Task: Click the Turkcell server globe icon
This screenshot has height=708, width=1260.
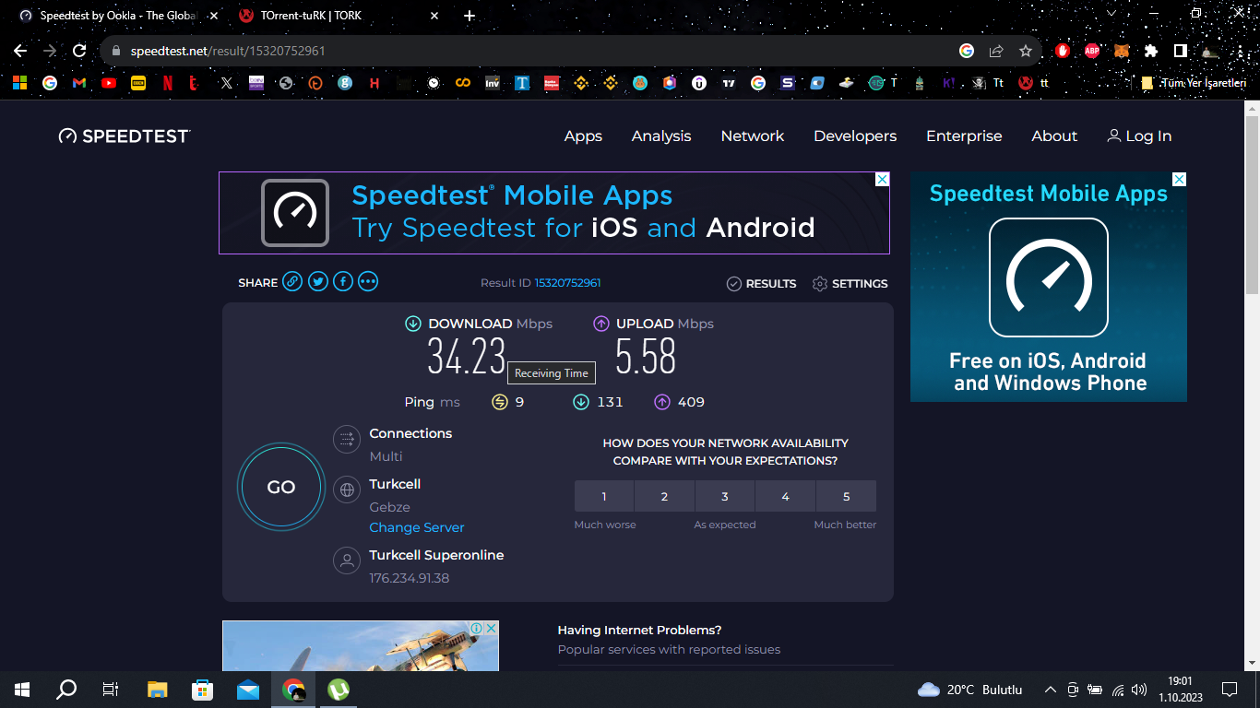Action: pyautogui.click(x=347, y=490)
